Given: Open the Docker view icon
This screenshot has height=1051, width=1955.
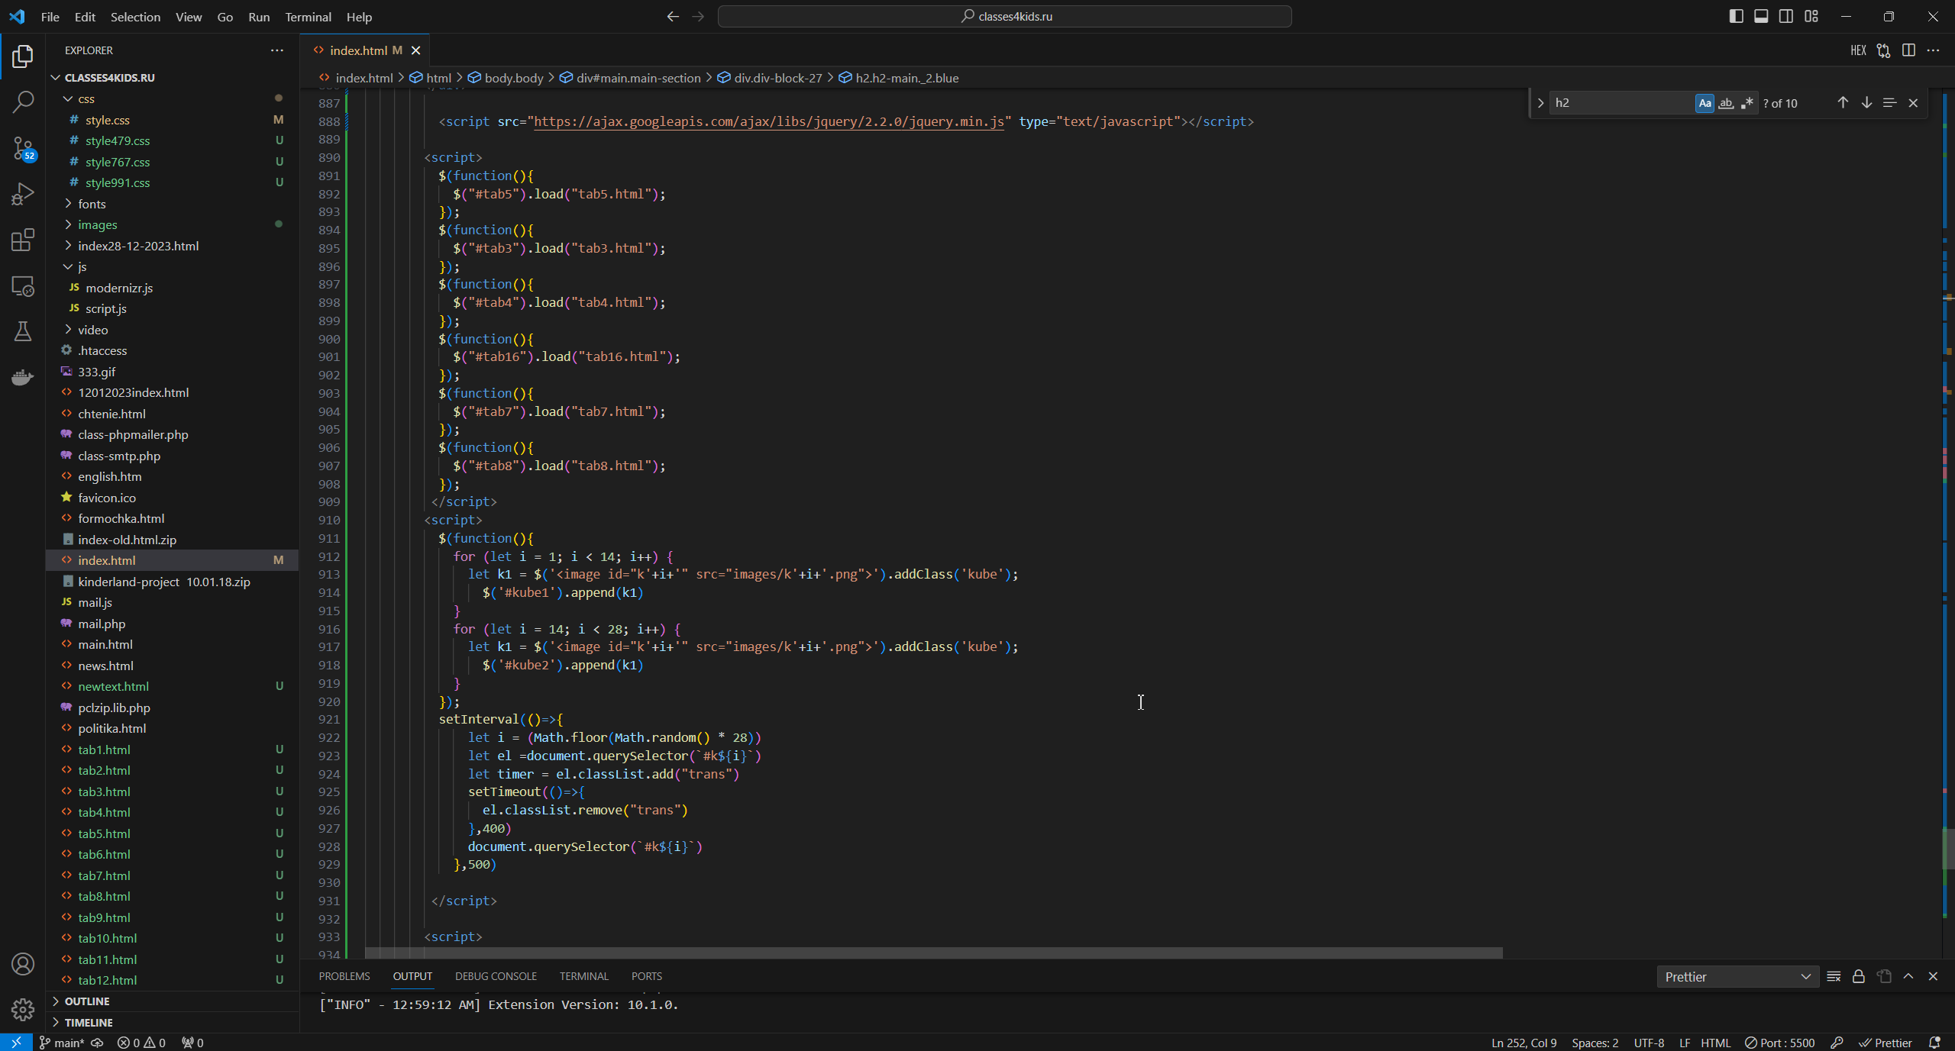Looking at the screenshot, I should (23, 377).
